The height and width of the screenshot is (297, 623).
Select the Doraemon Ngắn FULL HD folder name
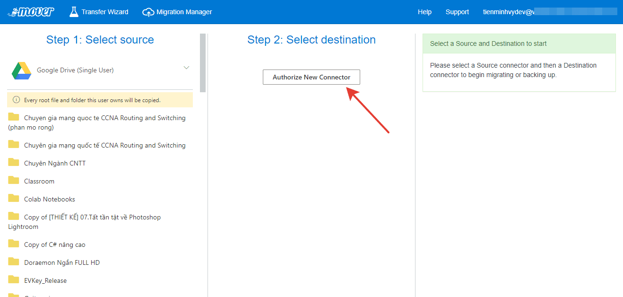click(x=62, y=262)
